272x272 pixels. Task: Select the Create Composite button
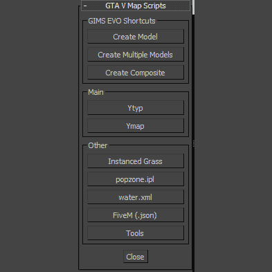[x=136, y=73]
